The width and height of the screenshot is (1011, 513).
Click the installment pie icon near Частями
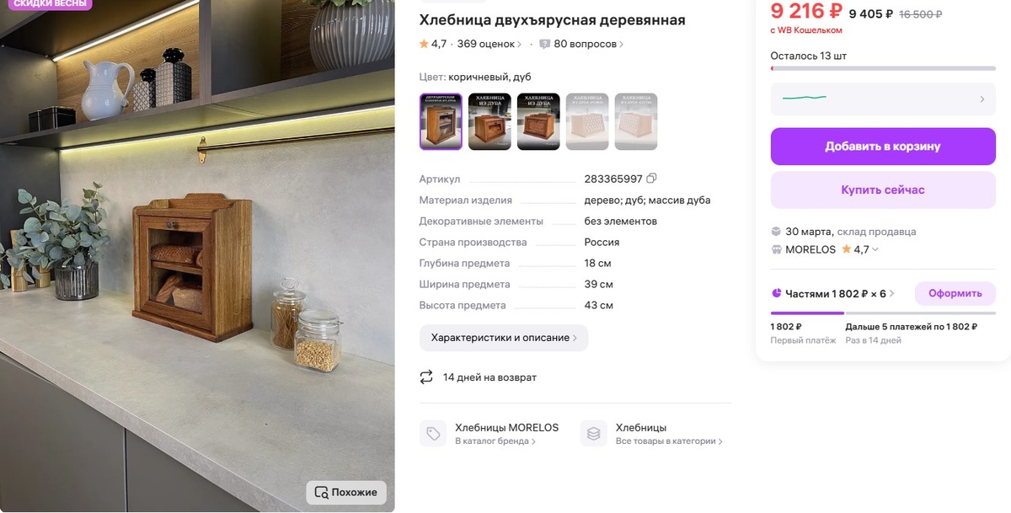coord(776,293)
